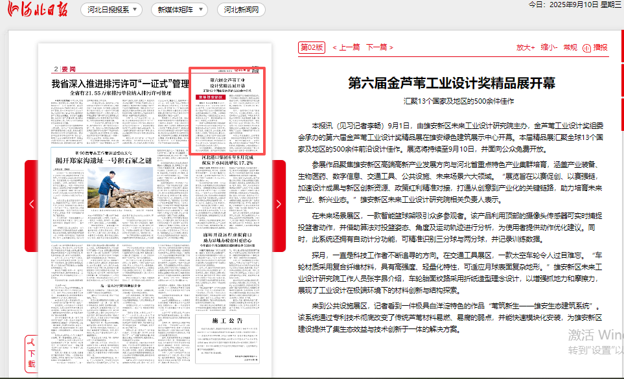The height and width of the screenshot is (379, 624).
Task: Shrink text with 缩小-
Action: pos(549,47)
